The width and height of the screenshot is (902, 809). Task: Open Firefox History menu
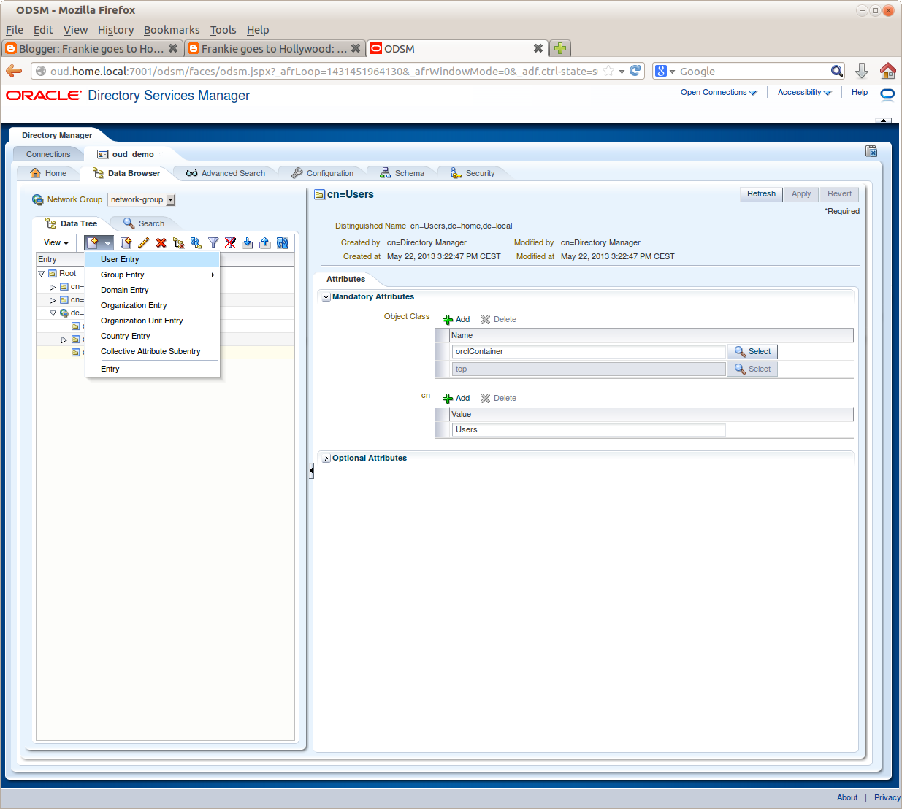(116, 30)
